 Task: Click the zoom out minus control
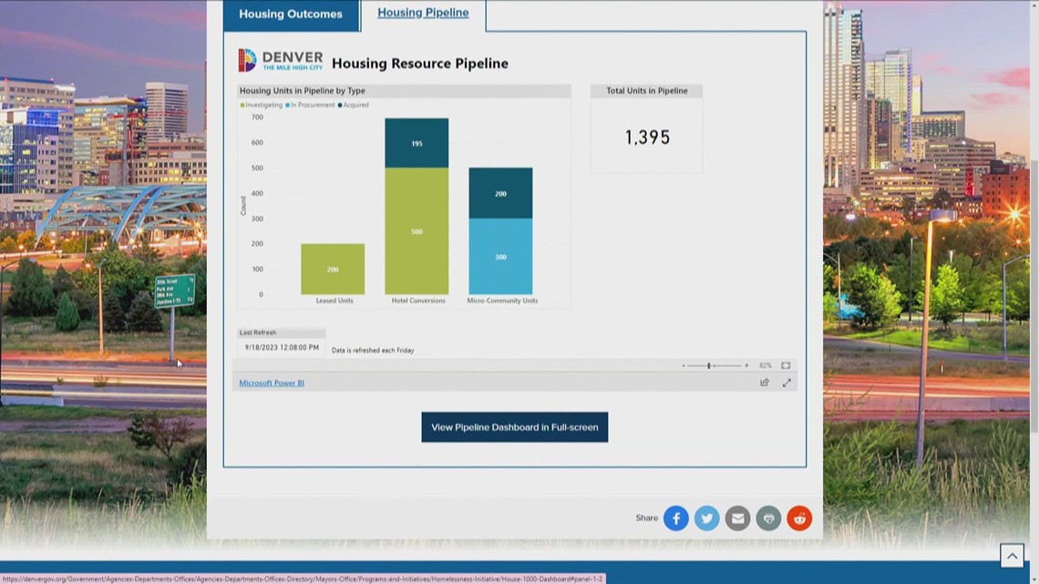(685, 365)
